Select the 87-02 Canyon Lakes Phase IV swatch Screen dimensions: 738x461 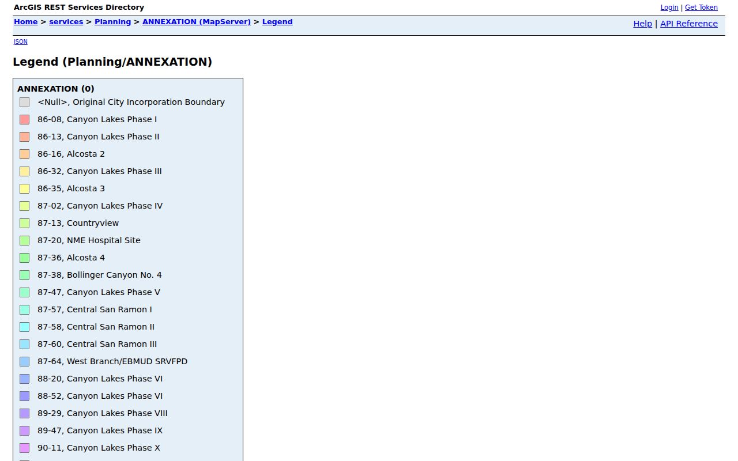click(x=24, y=206)
